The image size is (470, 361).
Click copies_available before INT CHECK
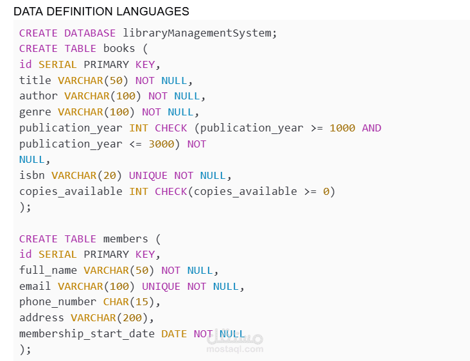point(71,192)
